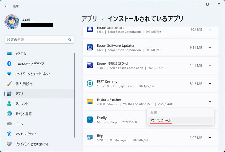The width and height of the screenshot is (225, 152).
Task: Click the settings search field
Action: click(39, 40)
